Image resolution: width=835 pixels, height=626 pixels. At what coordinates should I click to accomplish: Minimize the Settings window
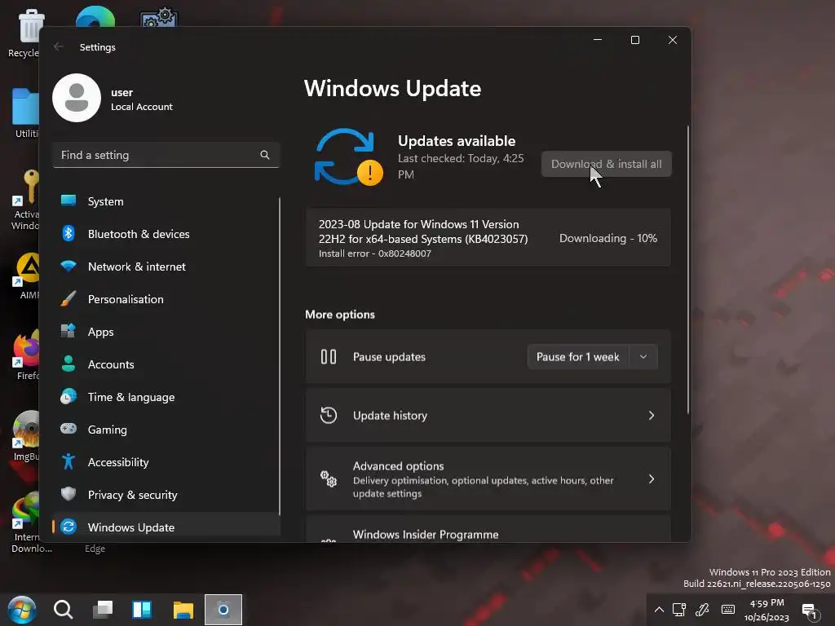click(x=598, y=40)
